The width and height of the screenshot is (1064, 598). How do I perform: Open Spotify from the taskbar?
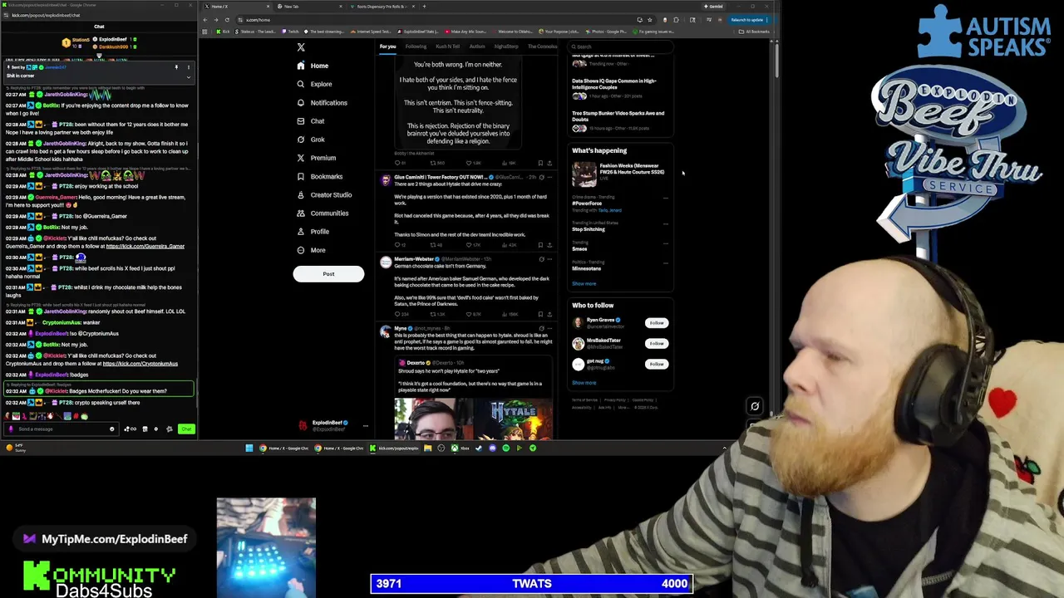[505, 448]
